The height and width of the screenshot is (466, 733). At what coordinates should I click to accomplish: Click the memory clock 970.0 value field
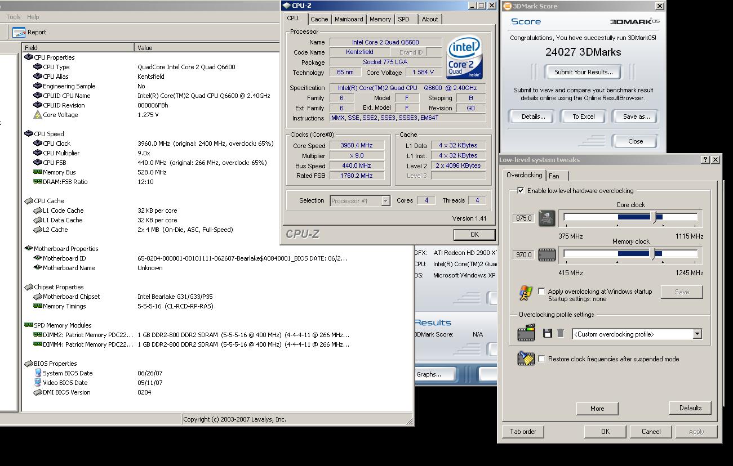coord(523,255)
